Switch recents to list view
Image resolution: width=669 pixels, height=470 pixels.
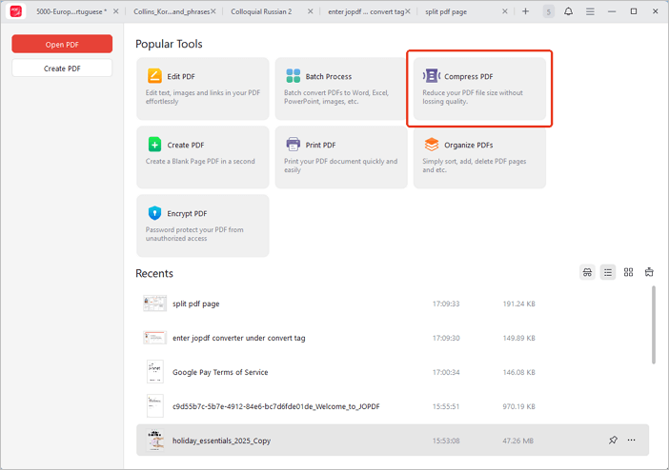pyautogui.click(x=608, y=272)
